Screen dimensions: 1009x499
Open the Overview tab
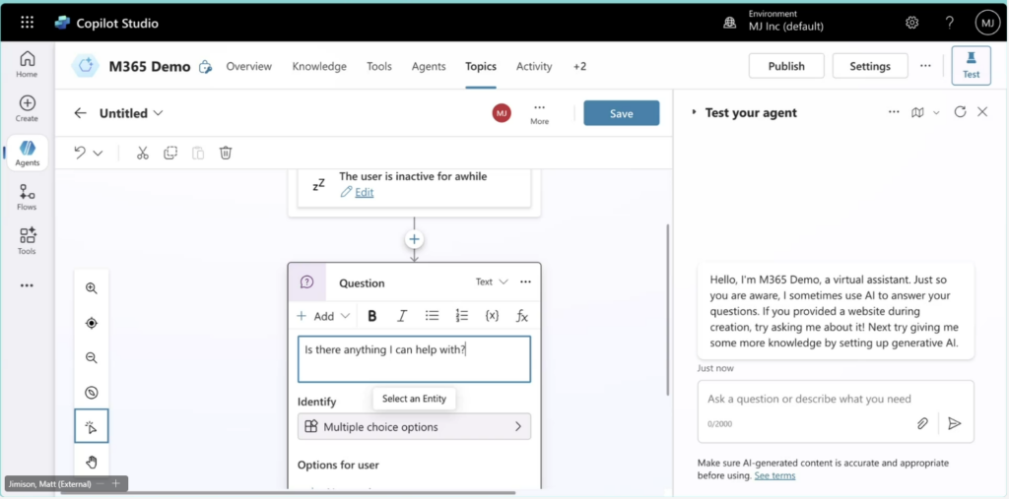(x=249, y=66)
